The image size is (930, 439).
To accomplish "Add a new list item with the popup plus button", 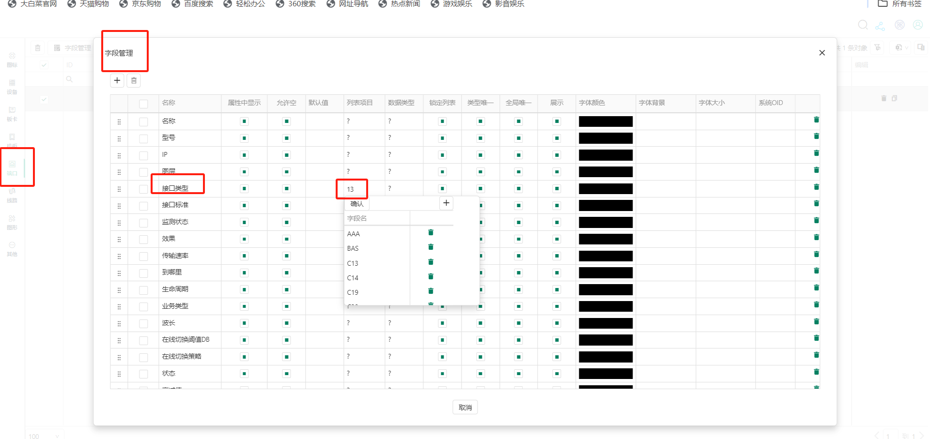I will [x=446, y=203].
